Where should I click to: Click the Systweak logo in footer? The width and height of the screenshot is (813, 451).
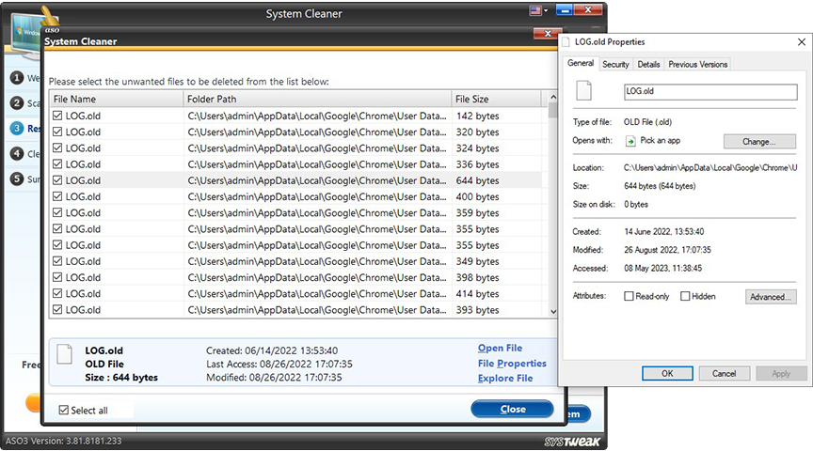click(x=572, y=442)
